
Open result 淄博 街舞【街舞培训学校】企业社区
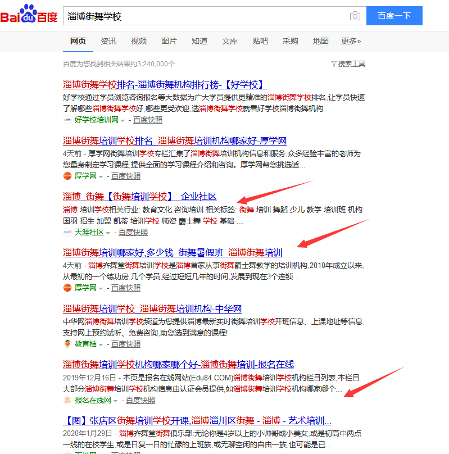click(139, 197)
